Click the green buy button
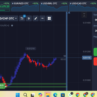 (x=95, y=52)
